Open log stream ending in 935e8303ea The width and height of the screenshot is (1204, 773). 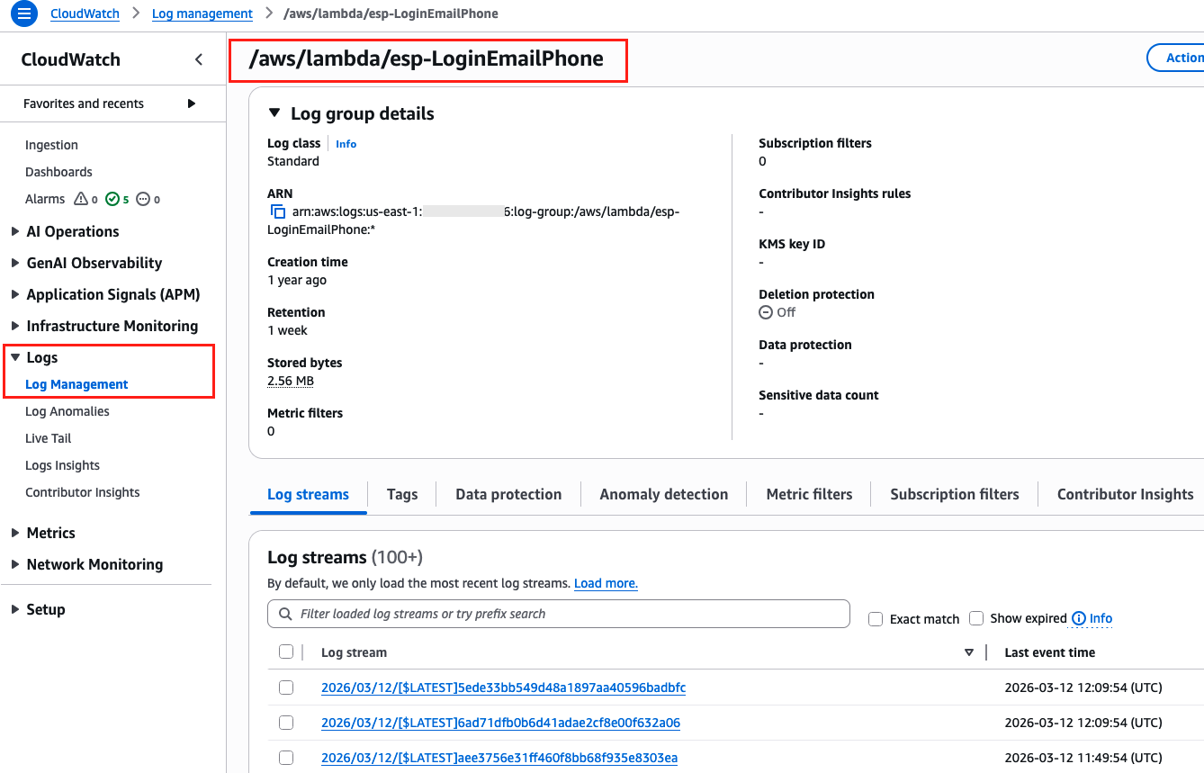tap(499, 758)
